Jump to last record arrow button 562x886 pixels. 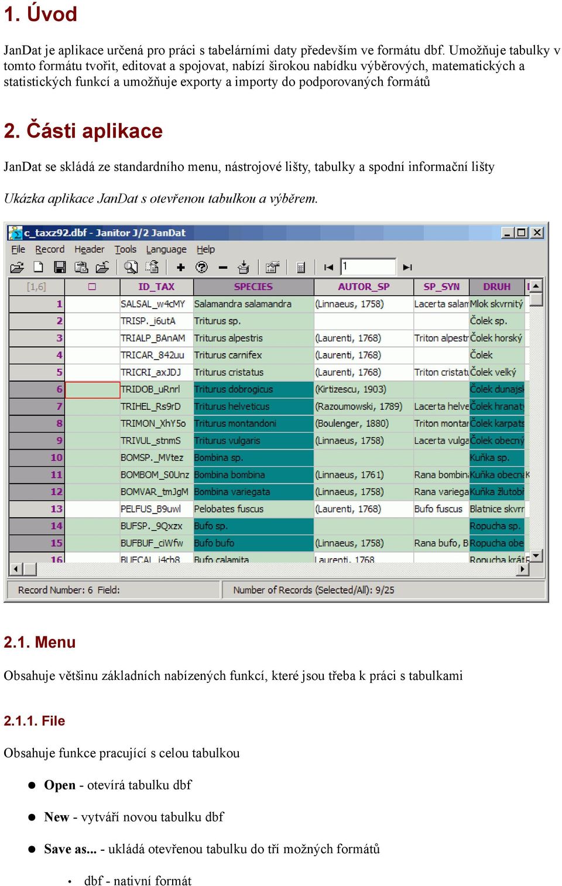tap(407, 268)
